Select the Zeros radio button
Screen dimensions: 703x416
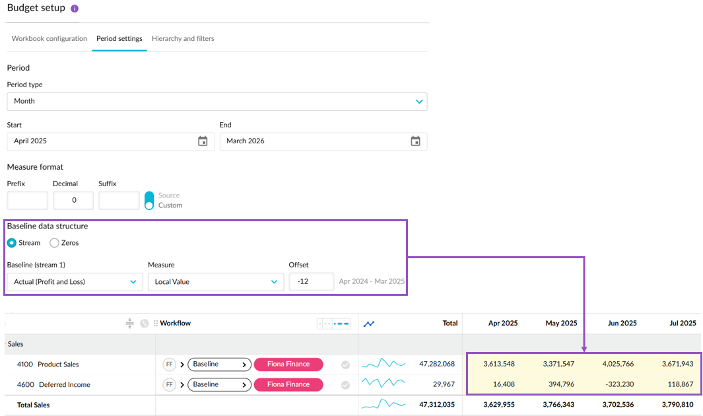pyautogui.click(x=54, y=243)
